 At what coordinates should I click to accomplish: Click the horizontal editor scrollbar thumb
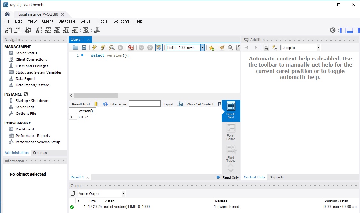[96, 95]
